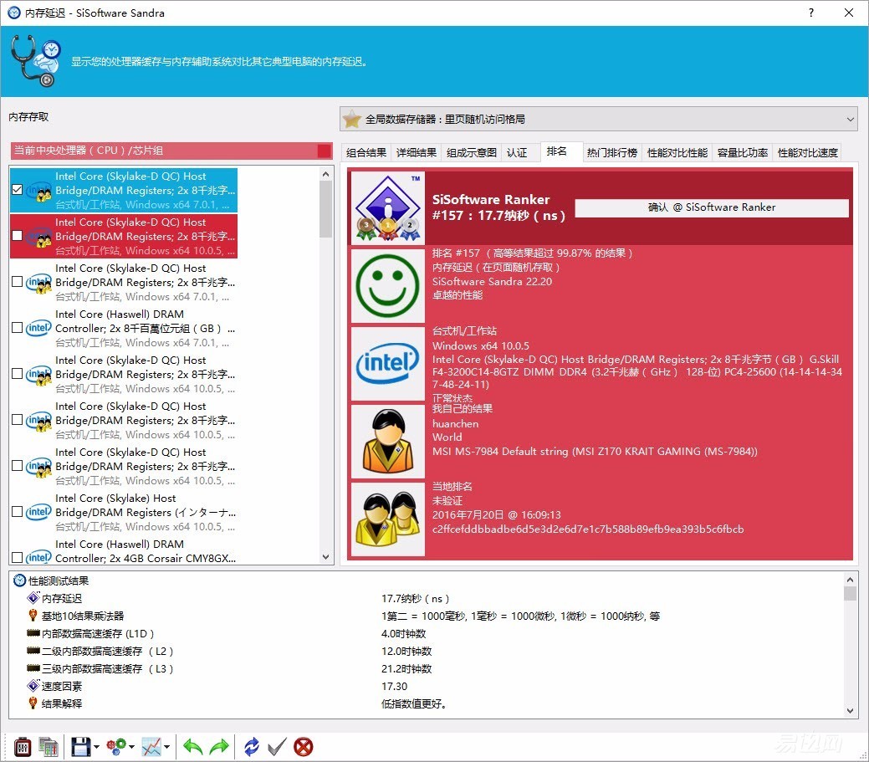Check the Intel Core (Skylake) Host entry checkbox
869x762 pixels.
pos(18,512)
